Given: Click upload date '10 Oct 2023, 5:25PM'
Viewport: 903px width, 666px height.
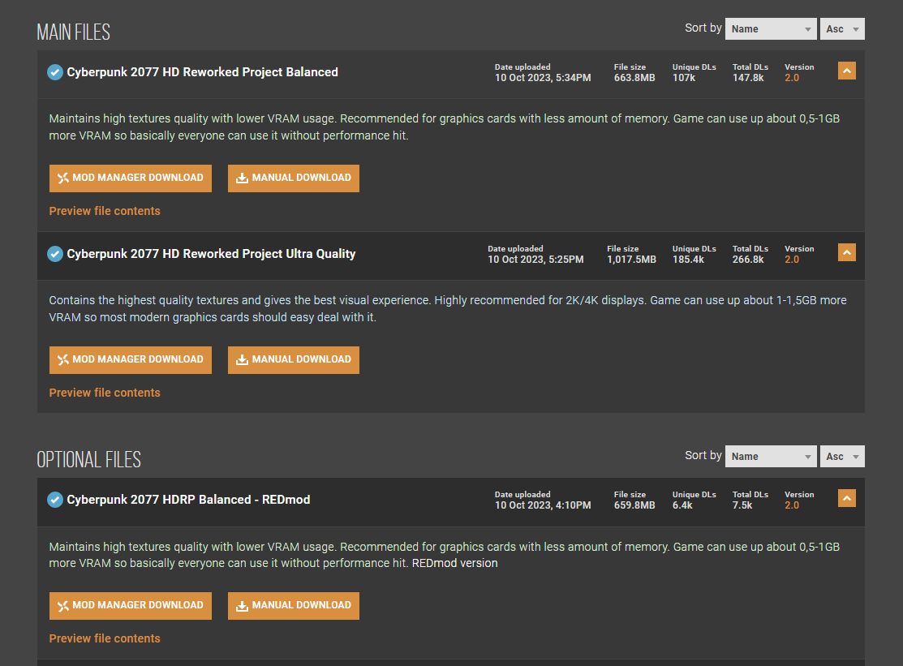Looking at the screenshot, I should (535, 260).
